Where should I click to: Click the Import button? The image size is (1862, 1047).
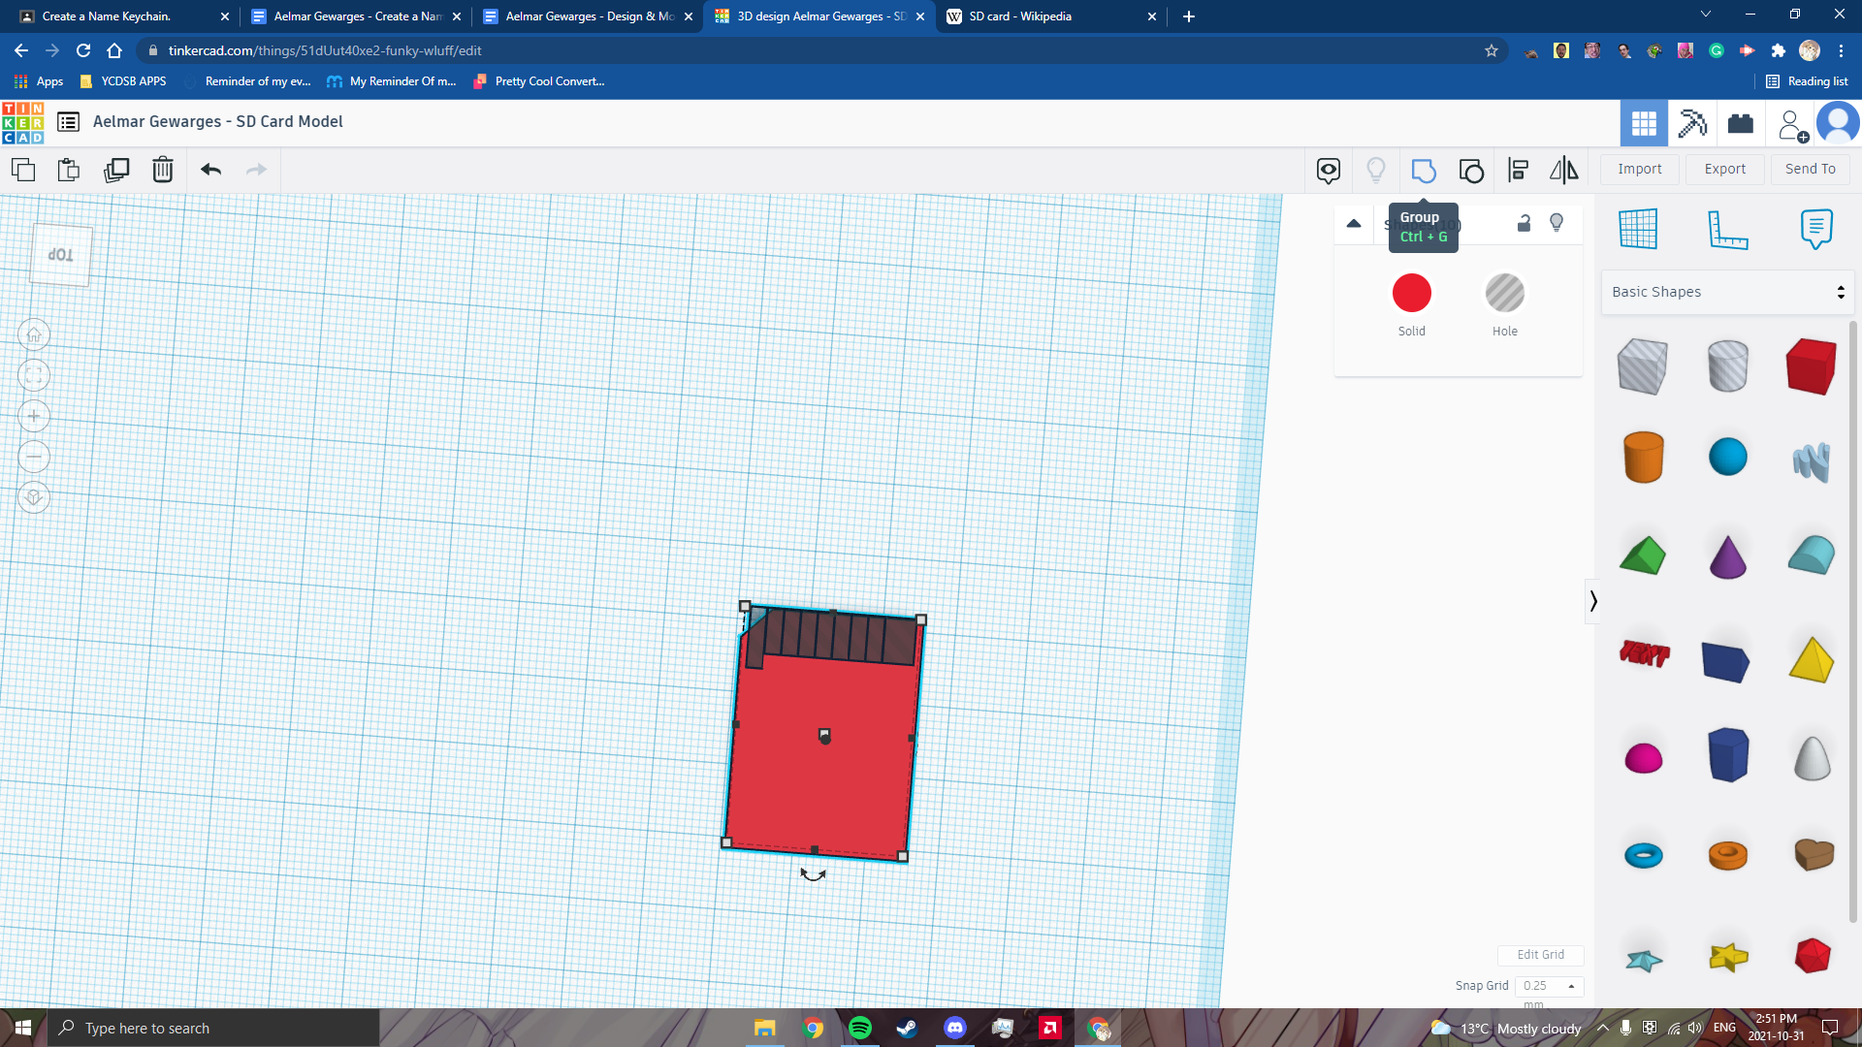click(x=1640, y=170)
